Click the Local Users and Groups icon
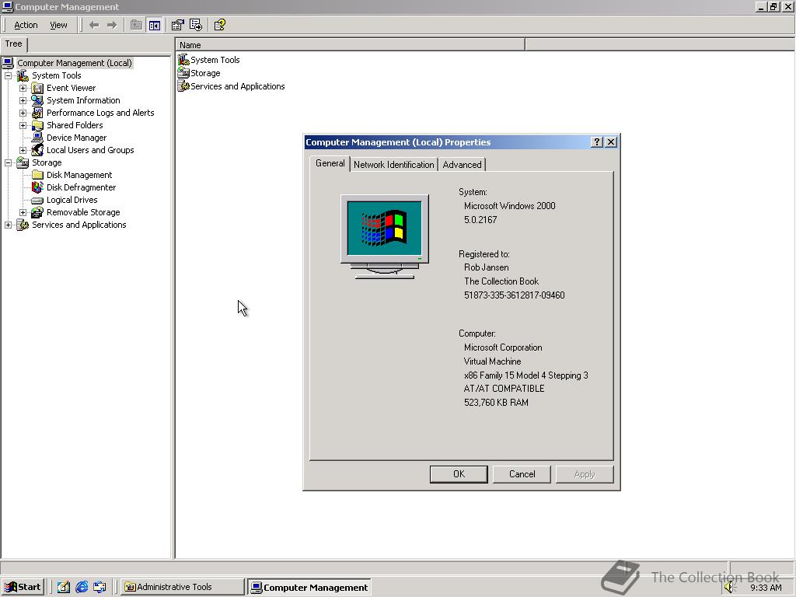Screen dimensions: 796x597 [37, 150]
